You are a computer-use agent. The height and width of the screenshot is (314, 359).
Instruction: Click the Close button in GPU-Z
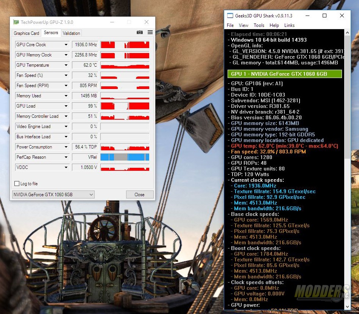(139, 194)
